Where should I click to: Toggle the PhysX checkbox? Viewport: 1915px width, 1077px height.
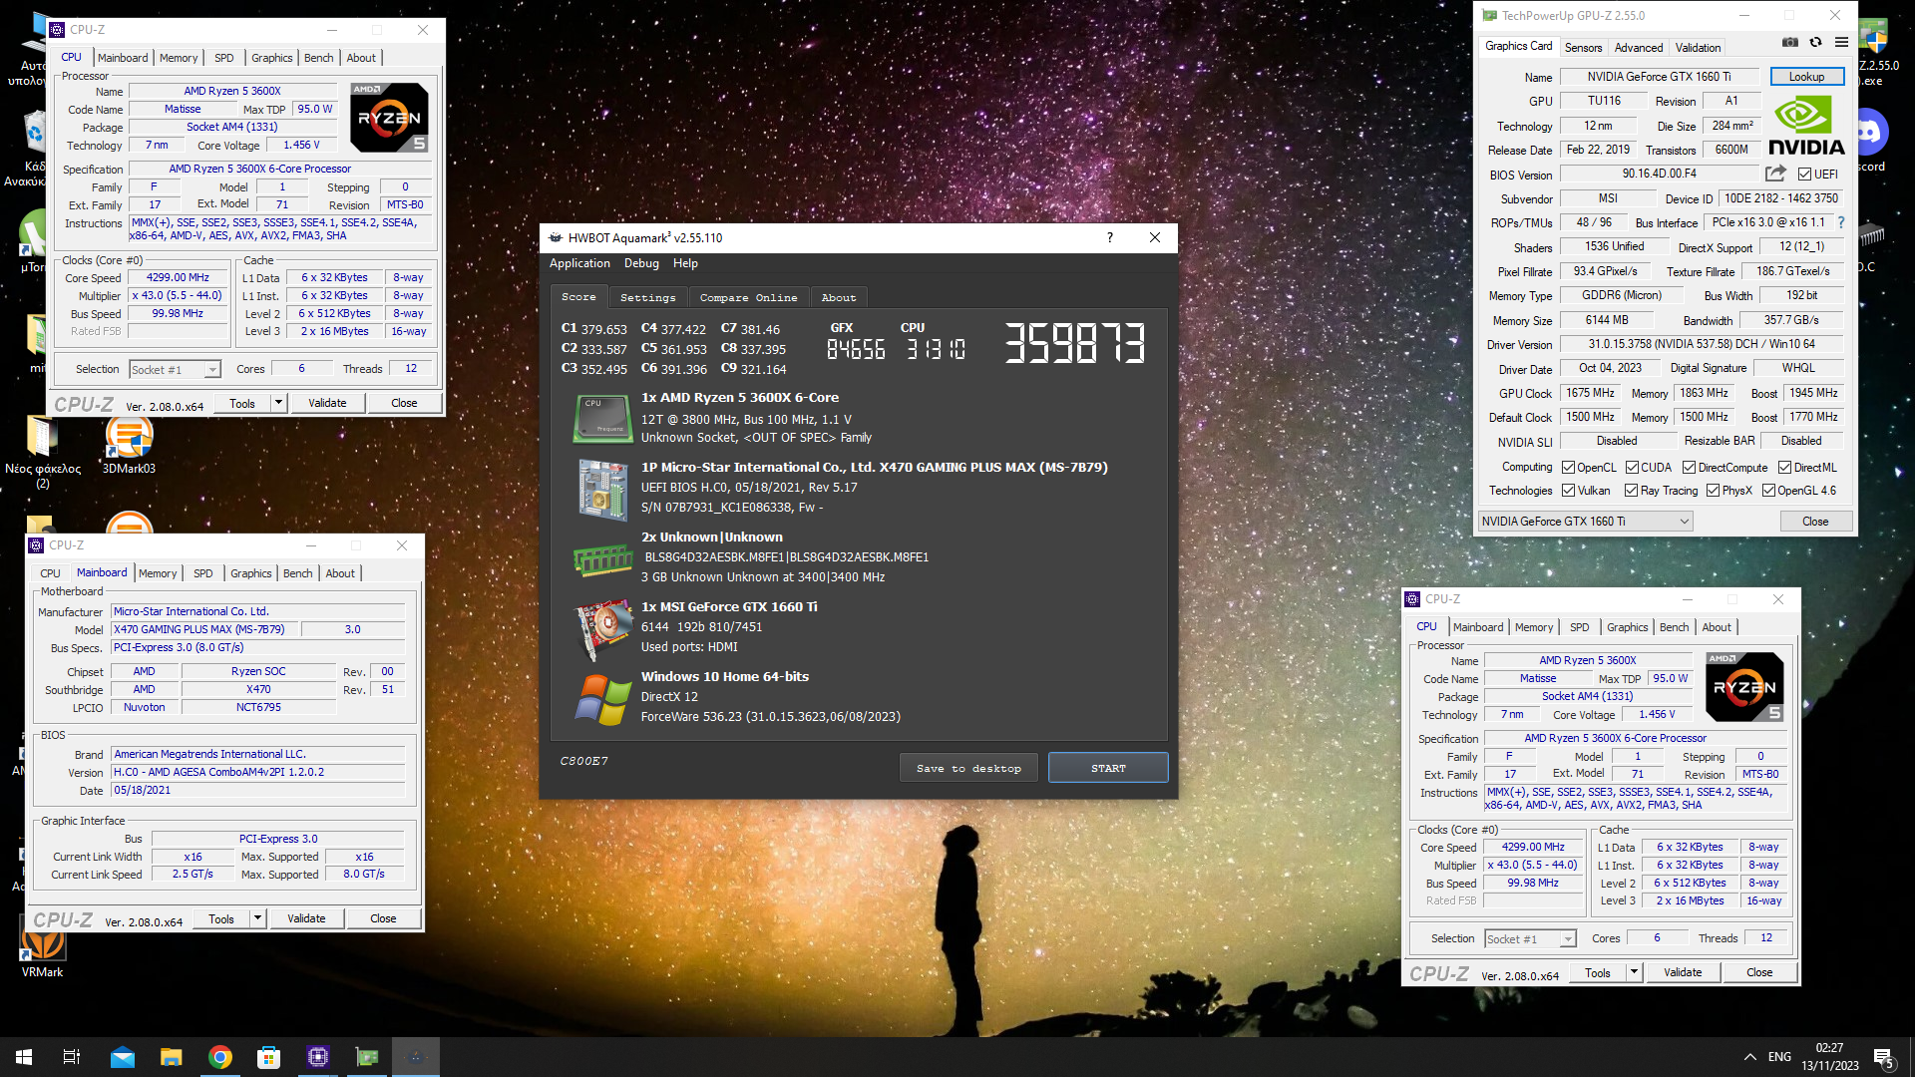[1713, 491]
